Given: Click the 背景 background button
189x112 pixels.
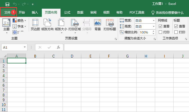Looking at the screenshot, I should pos(97,25).
